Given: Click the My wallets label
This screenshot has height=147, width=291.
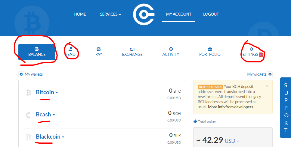Looking at the screenshot, I should pos(34,74).
